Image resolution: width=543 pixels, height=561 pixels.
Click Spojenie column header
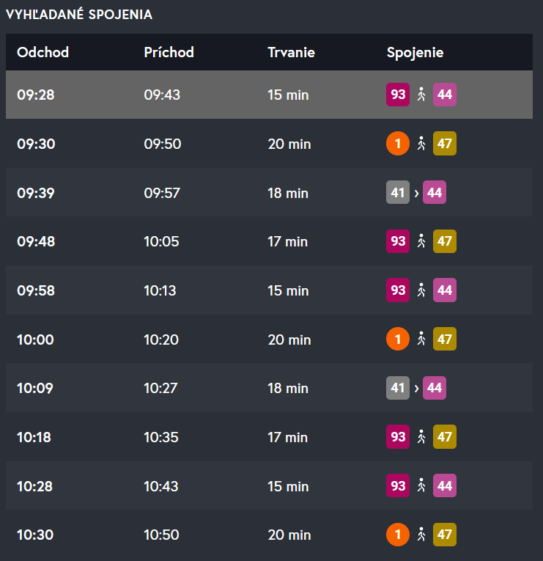[x=415, y=53]
